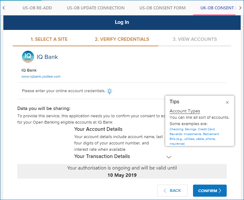The image size is (244, 200).
Task: Click the Bills (e.g., utilities) link
Action: click(193, 141)
